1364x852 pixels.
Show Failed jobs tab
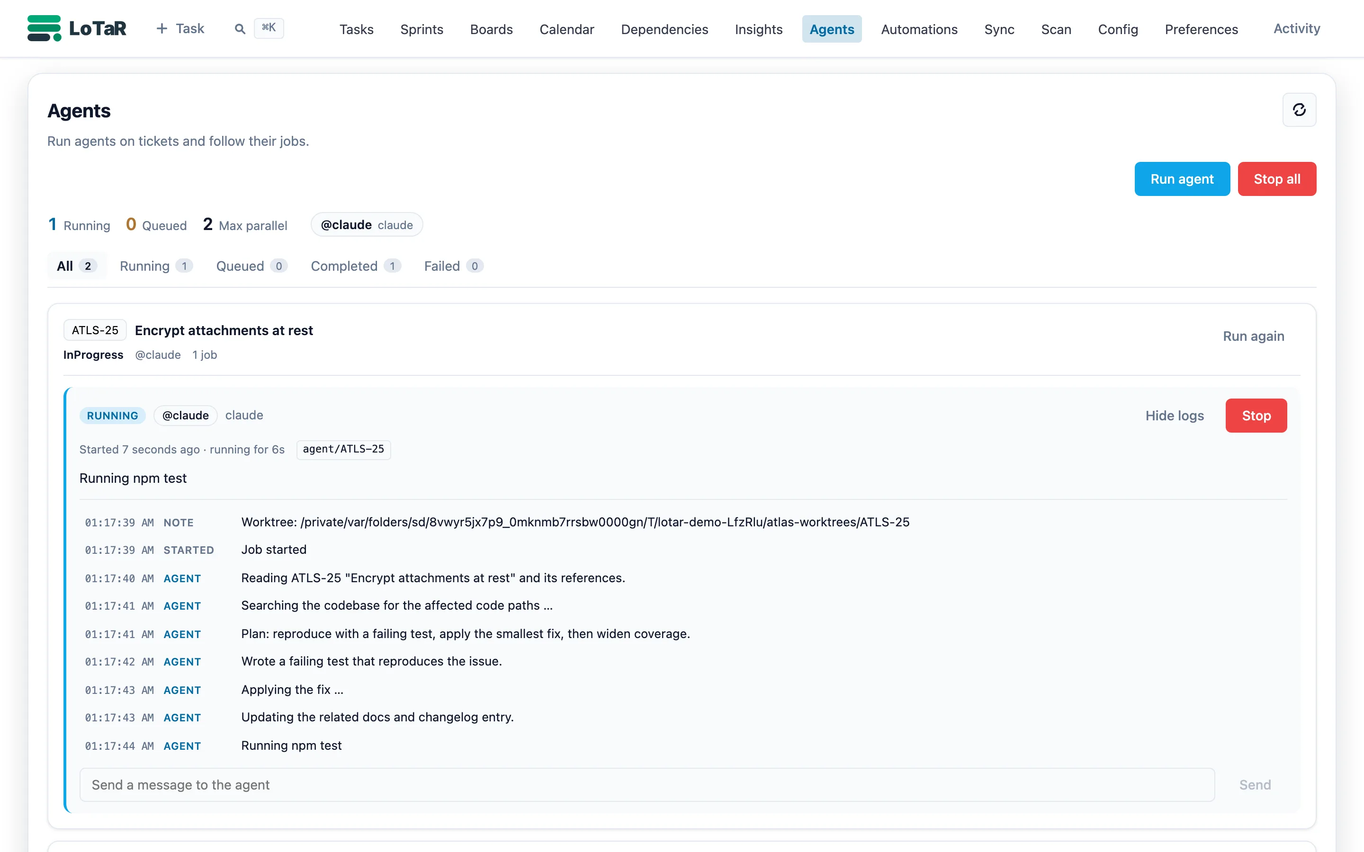coord(454,266)
